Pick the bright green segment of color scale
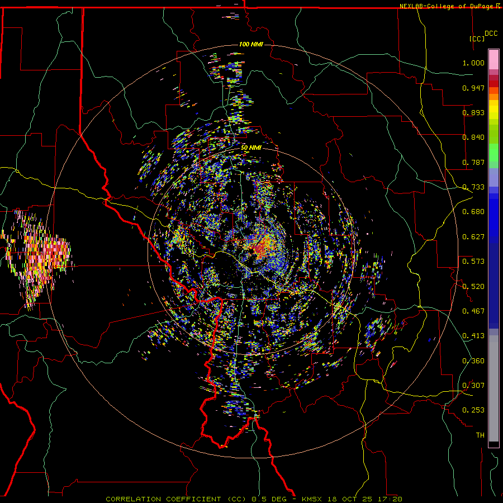 [493, 153]
